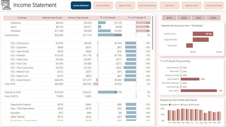This screenshot has width=226, height=127.
Task: Filter the report to year 2021
Action: pyautogui.click(x=199, y=18)
